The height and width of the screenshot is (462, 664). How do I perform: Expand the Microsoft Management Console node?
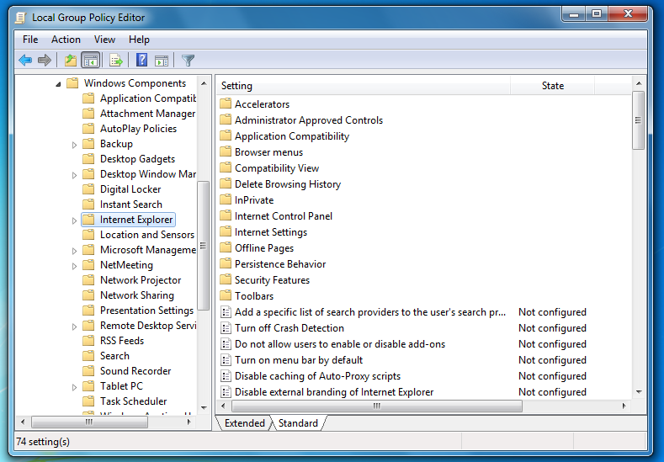point(74,251)
